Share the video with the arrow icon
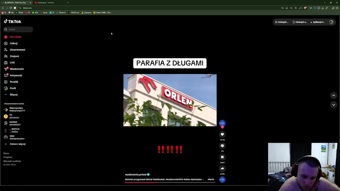This screenshot has width=340, height=191. pyautogui.click(x=222, y=168)
